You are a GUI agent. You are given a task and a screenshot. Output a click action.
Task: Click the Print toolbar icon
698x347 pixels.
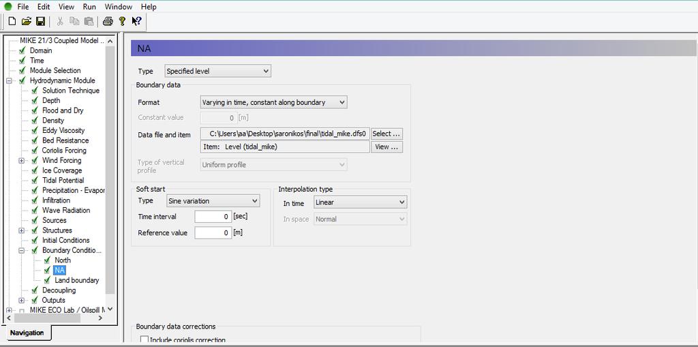tap(108, 21)
